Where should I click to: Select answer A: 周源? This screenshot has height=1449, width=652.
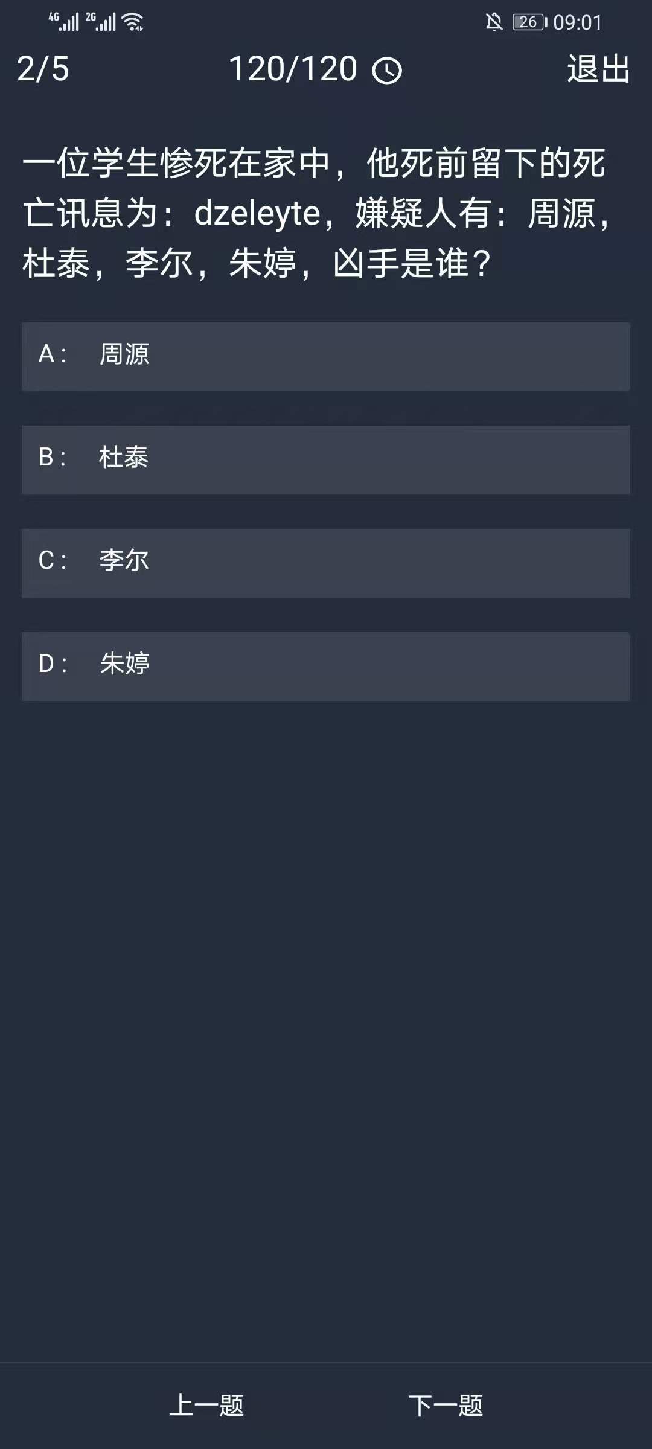point(326,356)
